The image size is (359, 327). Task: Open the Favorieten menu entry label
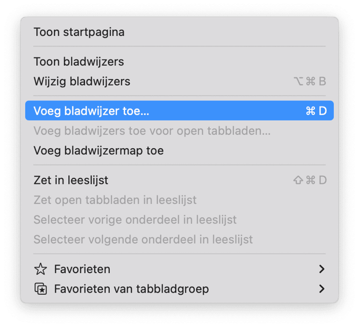(x=82, y=269)
